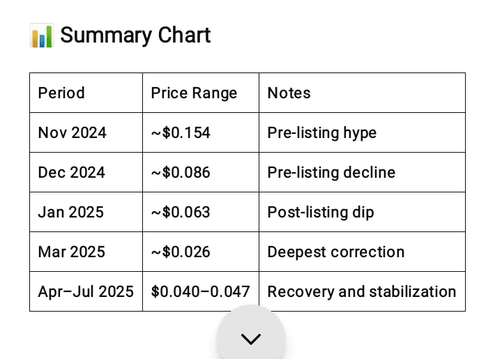Select the Period column header cell
The height and width of the screenshot is (359, 479).
coord(61,93)
